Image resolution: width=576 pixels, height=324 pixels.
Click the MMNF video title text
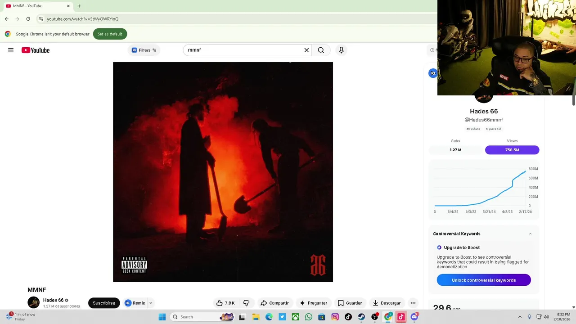37,290
